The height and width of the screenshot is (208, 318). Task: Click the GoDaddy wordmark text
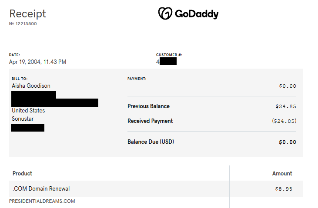[197, 14]
